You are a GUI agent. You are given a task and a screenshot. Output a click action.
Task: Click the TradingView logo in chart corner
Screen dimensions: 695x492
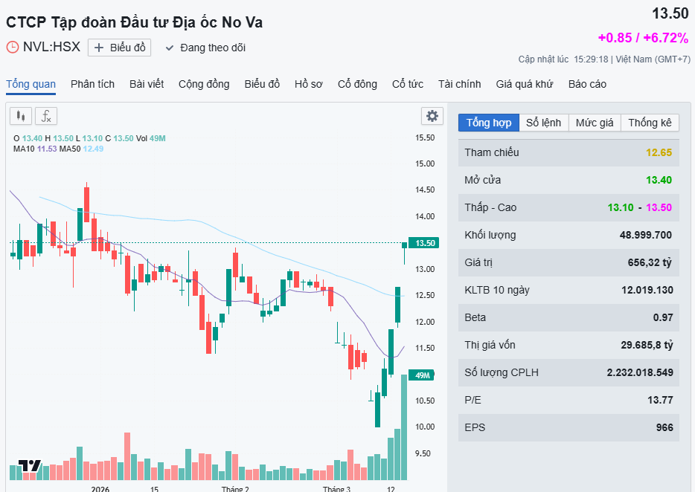(x=30, y=466)
